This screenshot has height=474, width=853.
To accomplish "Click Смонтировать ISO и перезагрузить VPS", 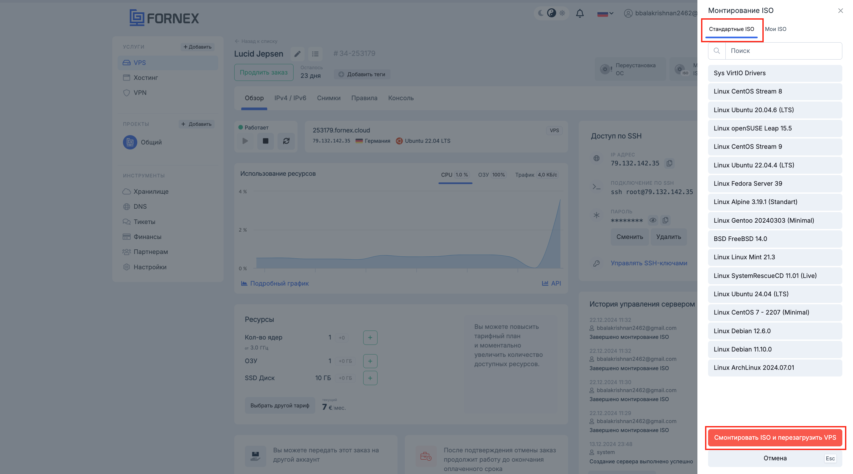I will coord(775,437).
